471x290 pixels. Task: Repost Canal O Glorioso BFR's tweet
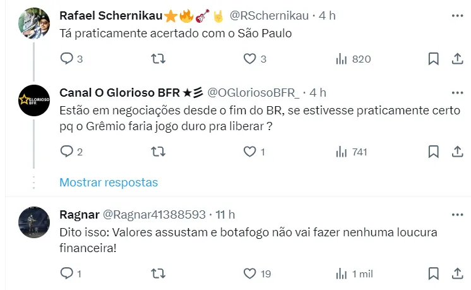(x=159, y=152)
